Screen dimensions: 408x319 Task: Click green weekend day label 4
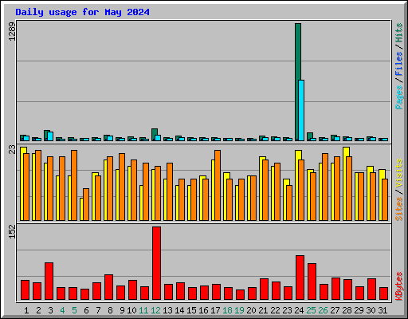pyautogui.click(x=62, y=310)
